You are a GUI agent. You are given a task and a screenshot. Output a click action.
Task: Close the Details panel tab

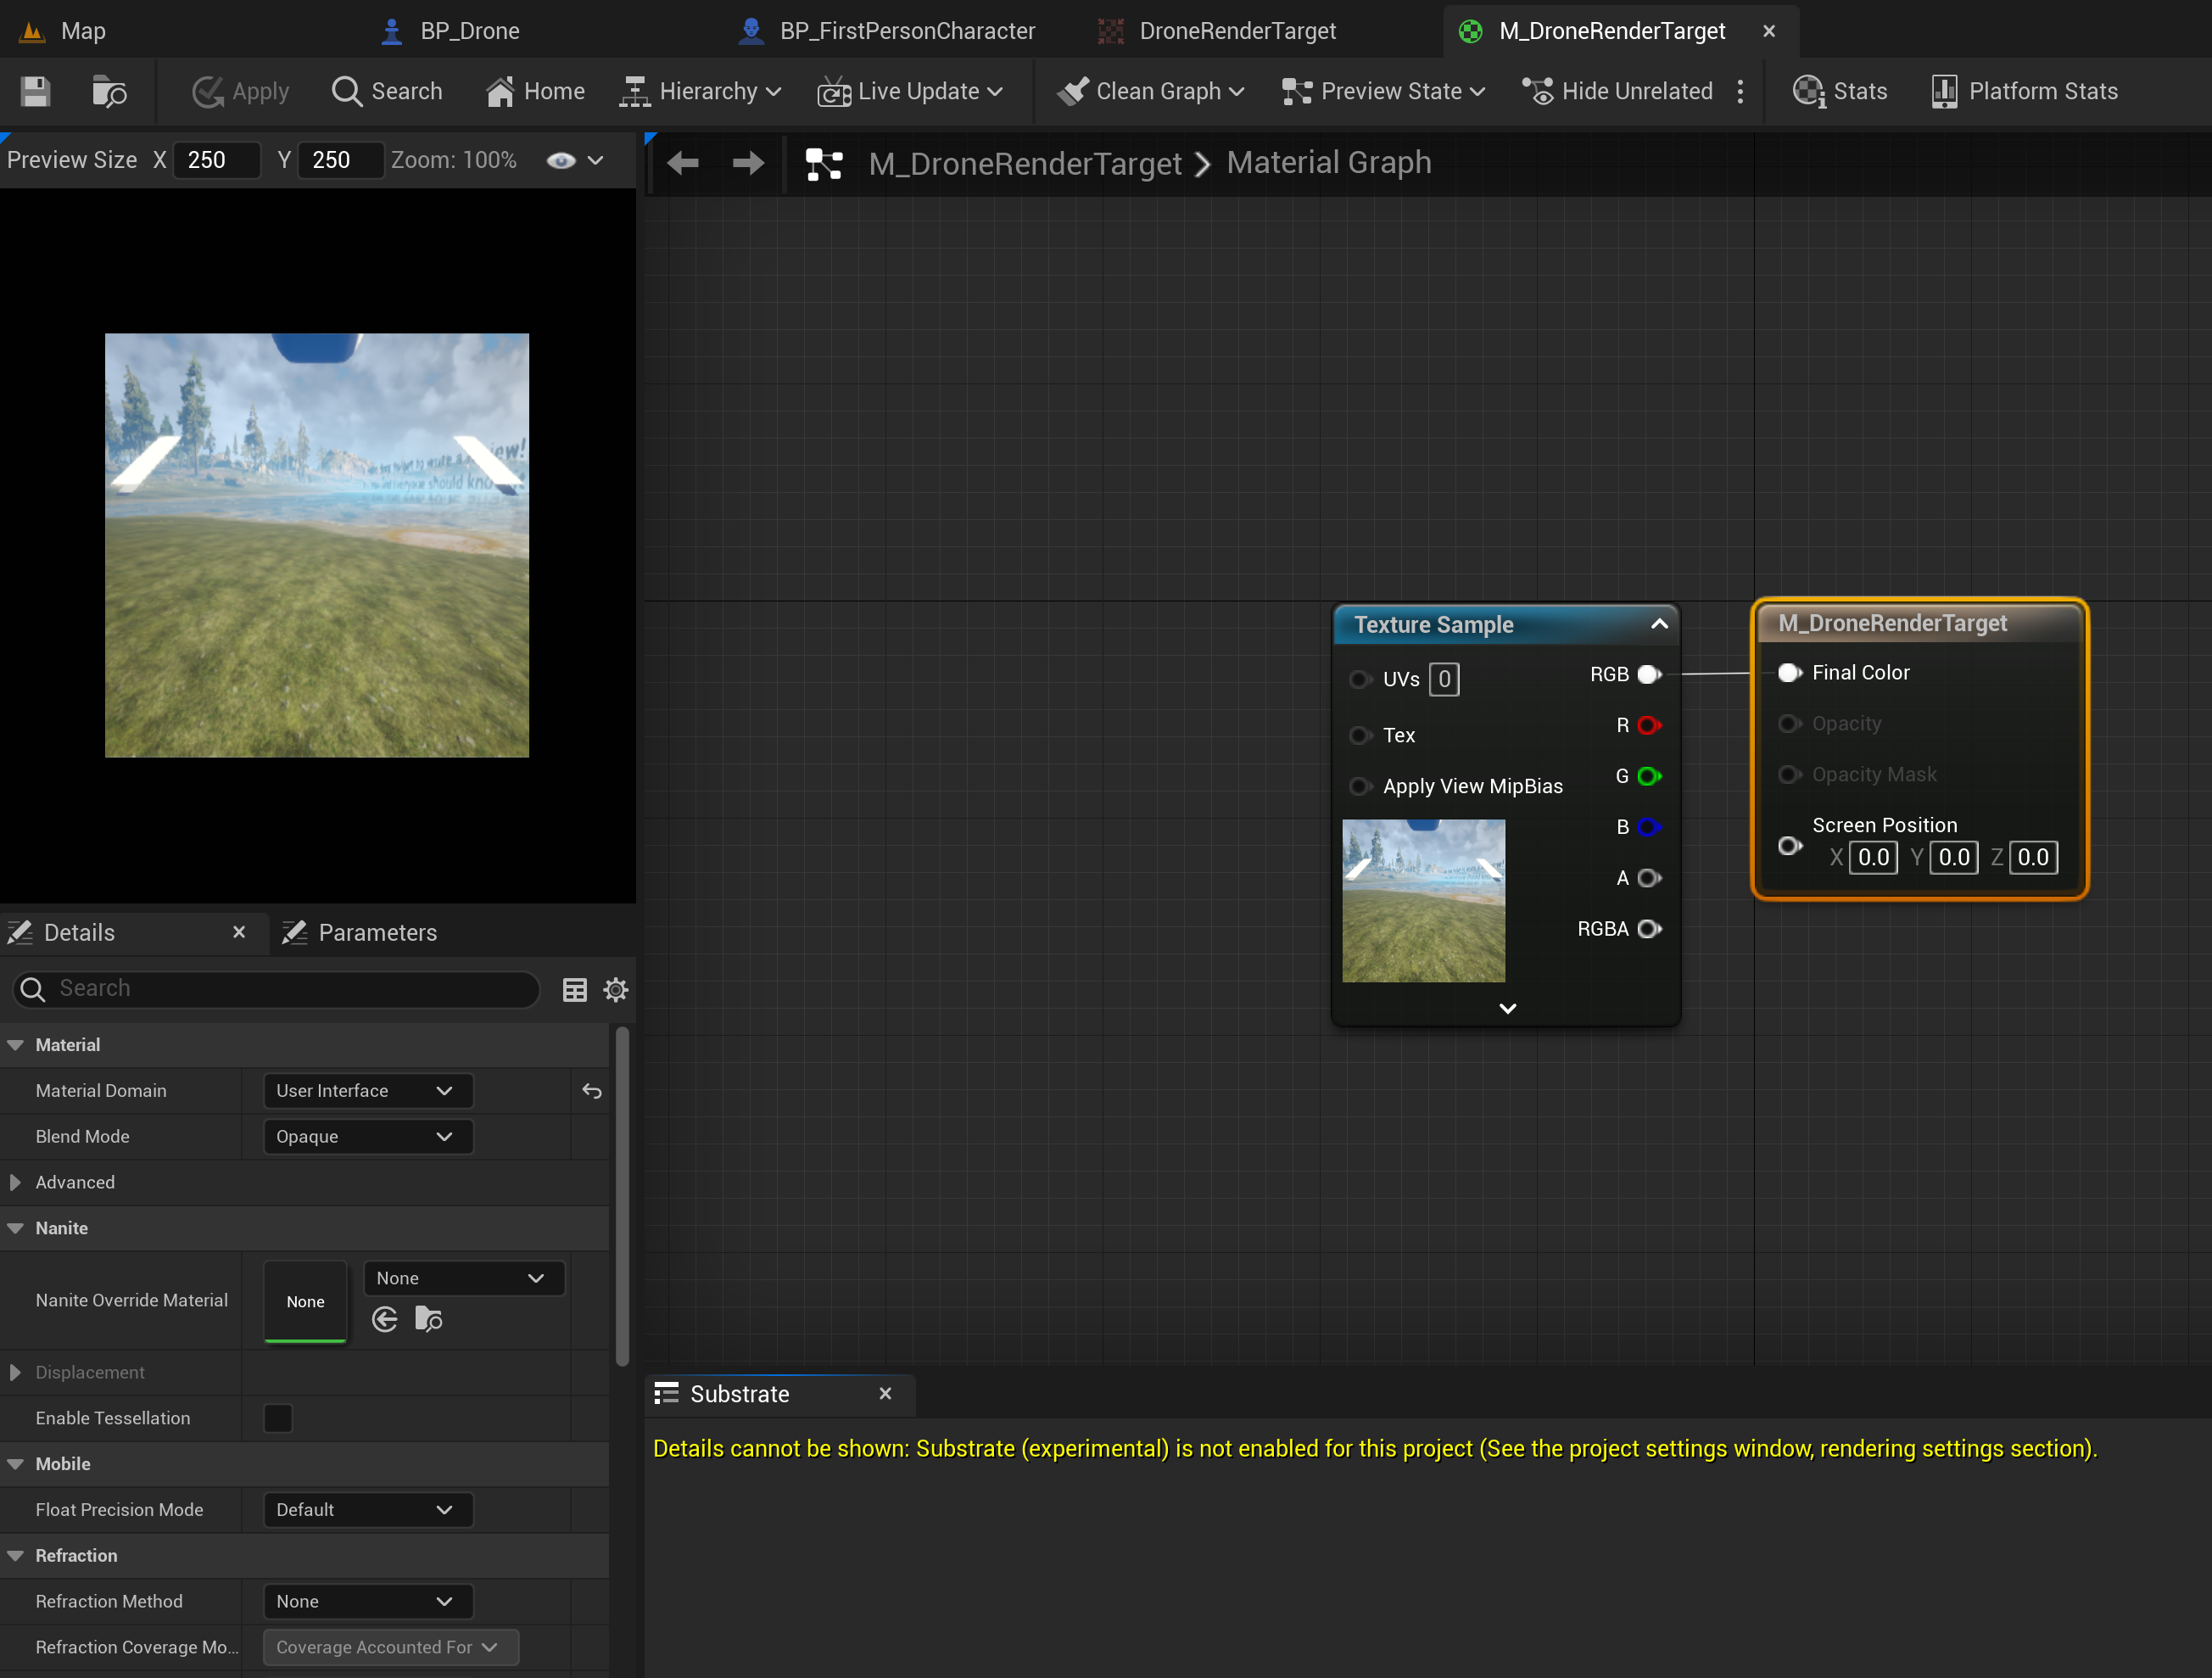click(x=239, y=932)
